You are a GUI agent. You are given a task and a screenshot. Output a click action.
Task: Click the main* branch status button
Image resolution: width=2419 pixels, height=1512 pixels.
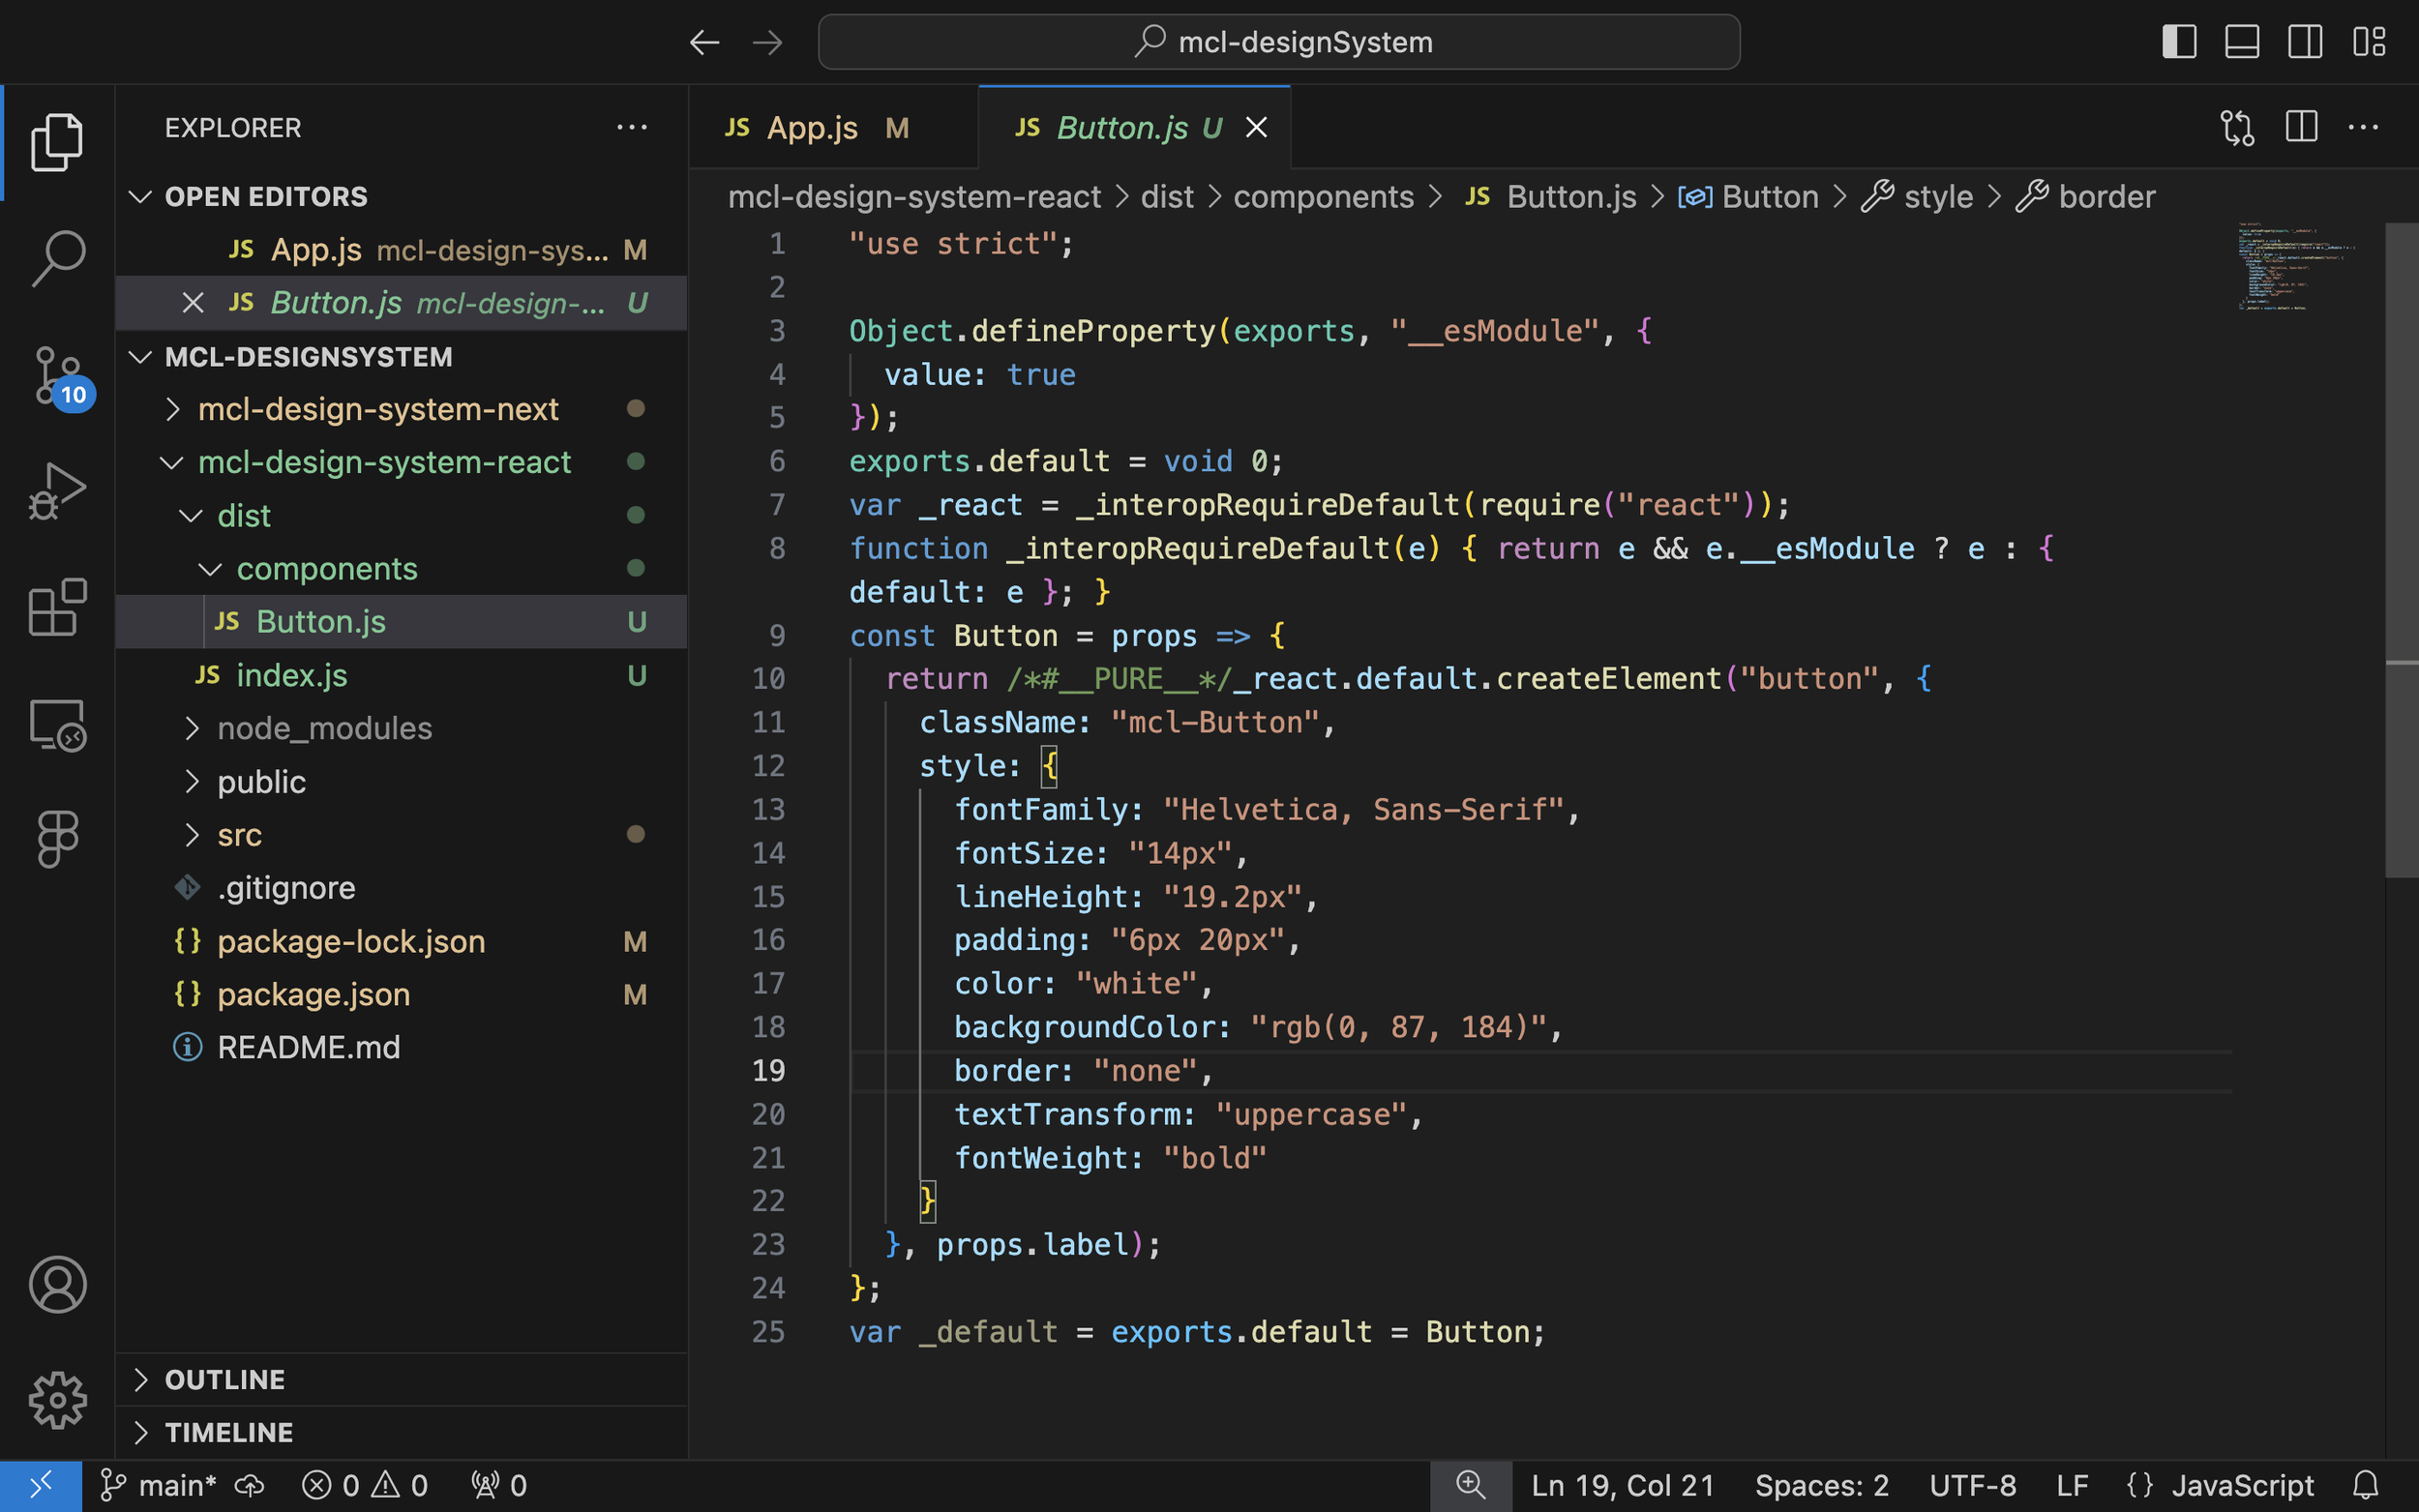click(160, 1486)
